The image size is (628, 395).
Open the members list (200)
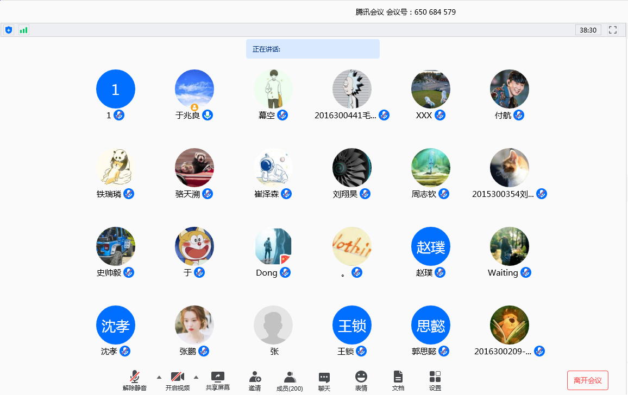pos(290,381)
